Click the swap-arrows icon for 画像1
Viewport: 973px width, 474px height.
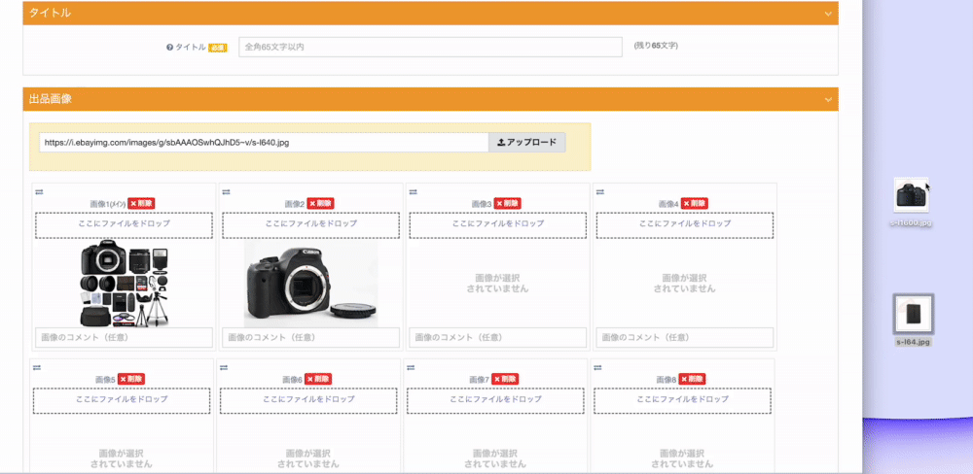click(x=39, y=191)
